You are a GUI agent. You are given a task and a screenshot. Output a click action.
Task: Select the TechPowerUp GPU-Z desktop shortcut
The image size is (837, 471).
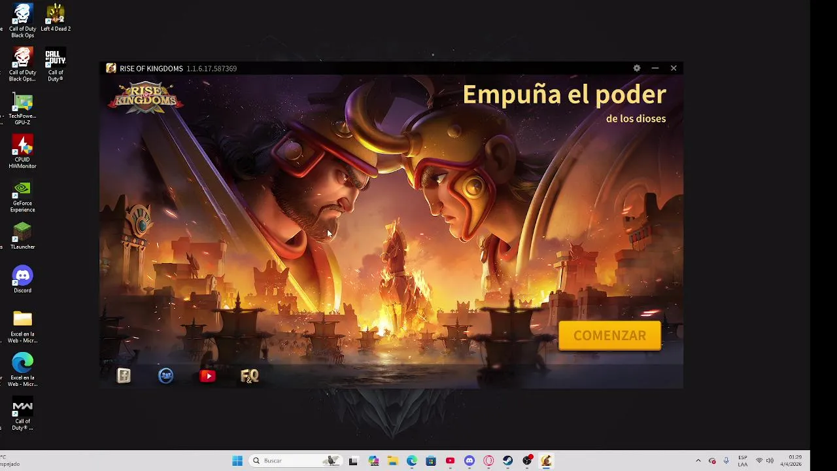click(x=23, y=109)
